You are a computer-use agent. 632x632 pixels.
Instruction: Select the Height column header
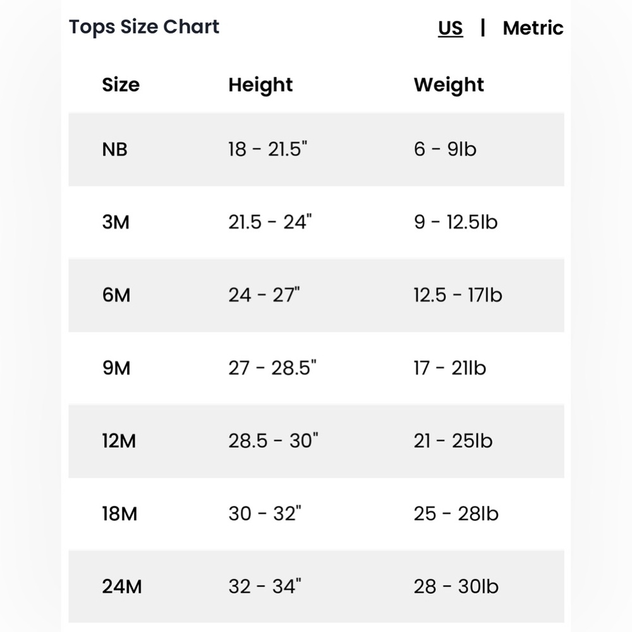pyautogui.click(x=260, y=85)
